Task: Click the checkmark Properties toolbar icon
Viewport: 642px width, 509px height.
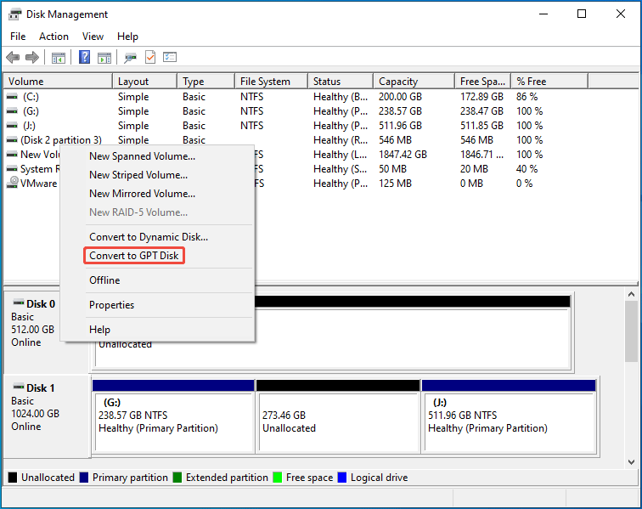Action: pos(150,57)
